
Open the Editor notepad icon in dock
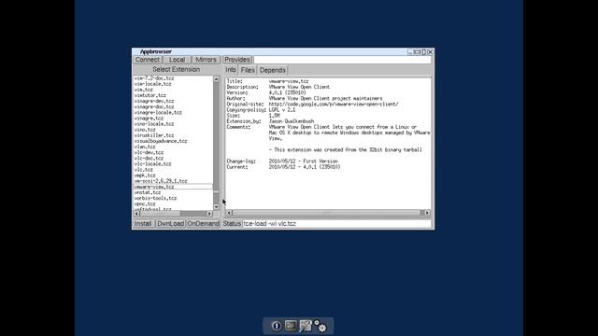click(x=306, y=326)
